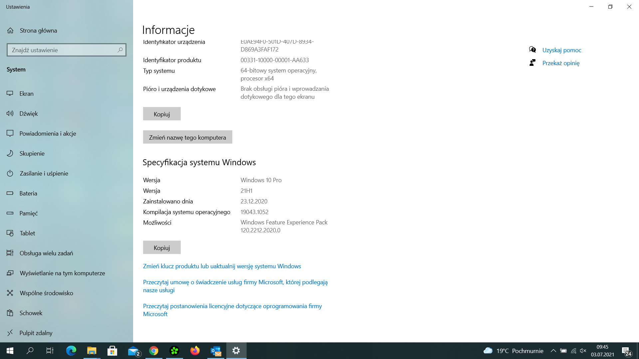Viewport: 639px width, 359px height.
Task: Click the Settings gear on taskbar
Action: tap(236, 351)
